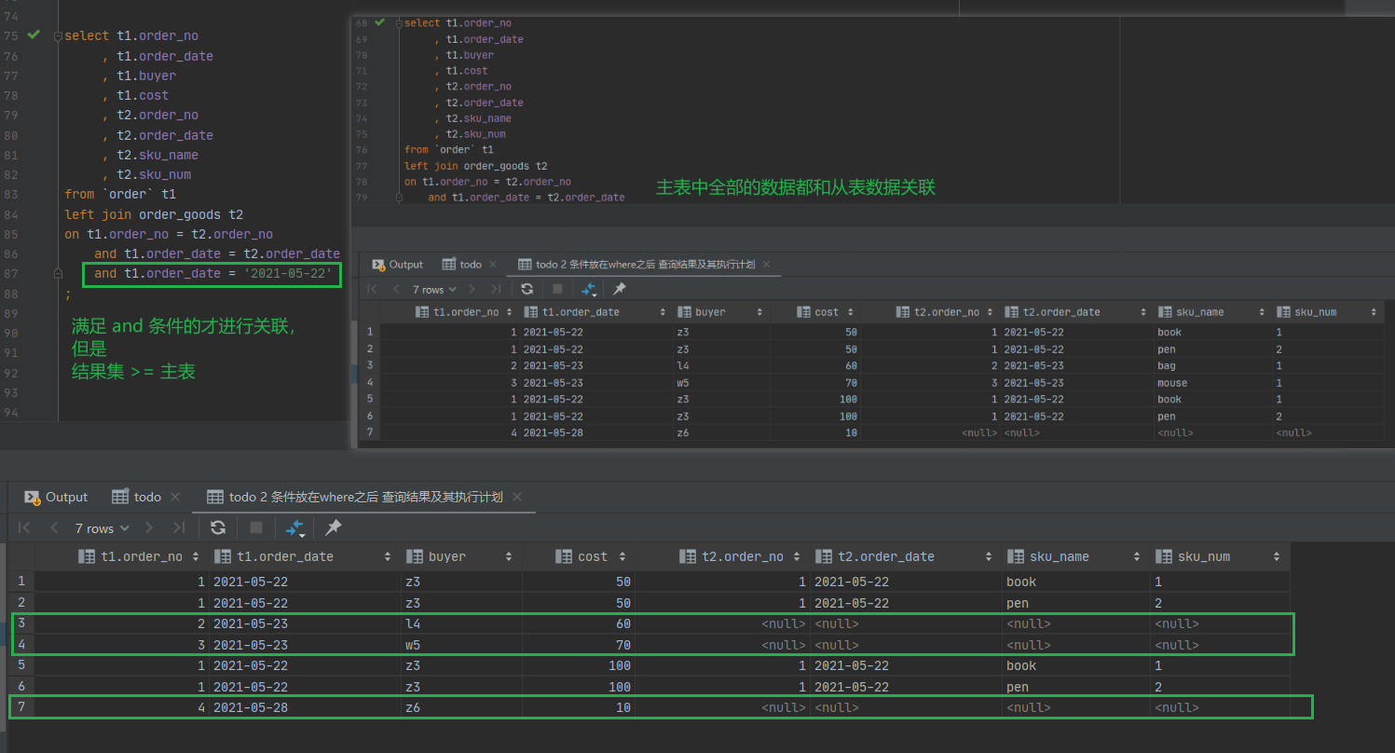Go to the previous page in the lower results toolbar
1395x753 pixels.
point(54,527)
